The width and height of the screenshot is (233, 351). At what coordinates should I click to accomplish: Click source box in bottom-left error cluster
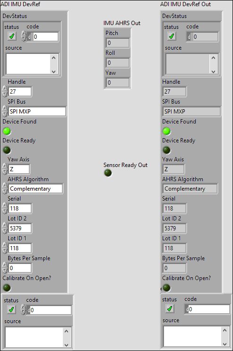point(34,337)
